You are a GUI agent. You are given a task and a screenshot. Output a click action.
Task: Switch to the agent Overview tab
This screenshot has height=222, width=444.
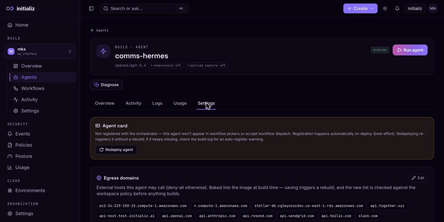click(x=105, y=103)
